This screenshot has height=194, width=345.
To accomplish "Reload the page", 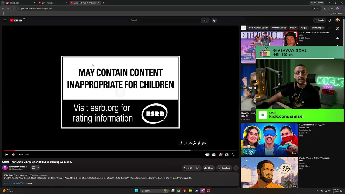I will point(13,8).
